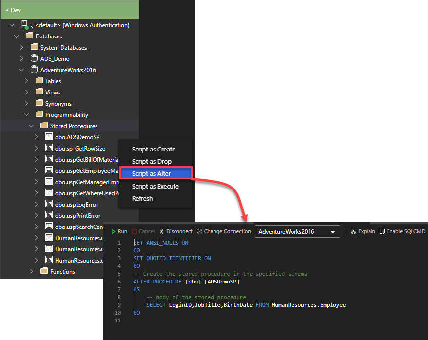The image size is (428, 340).
Task: Expand the Tables folder chevron
Action: 26,81
